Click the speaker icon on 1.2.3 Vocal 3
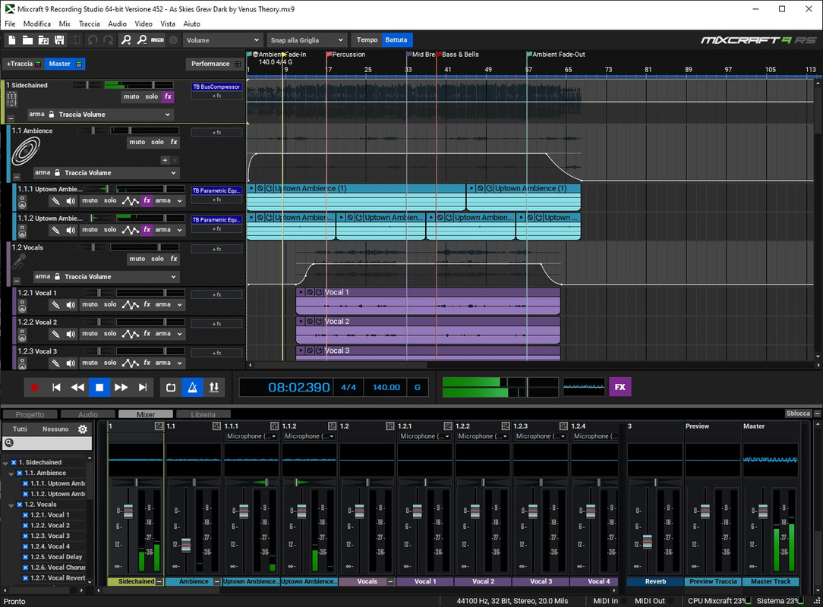 (x=71, y=363)
